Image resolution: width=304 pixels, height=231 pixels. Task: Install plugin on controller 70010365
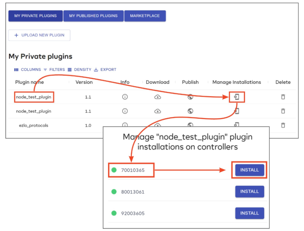click(x=250, y=170)
